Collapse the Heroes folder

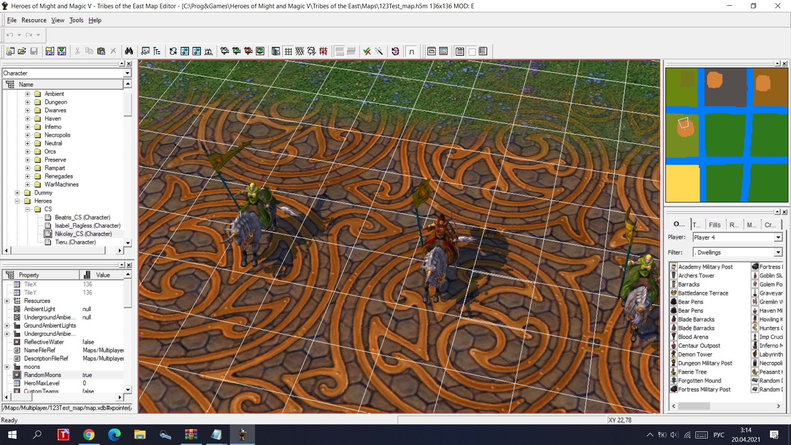pyautogui.click(x=17, y=201)
